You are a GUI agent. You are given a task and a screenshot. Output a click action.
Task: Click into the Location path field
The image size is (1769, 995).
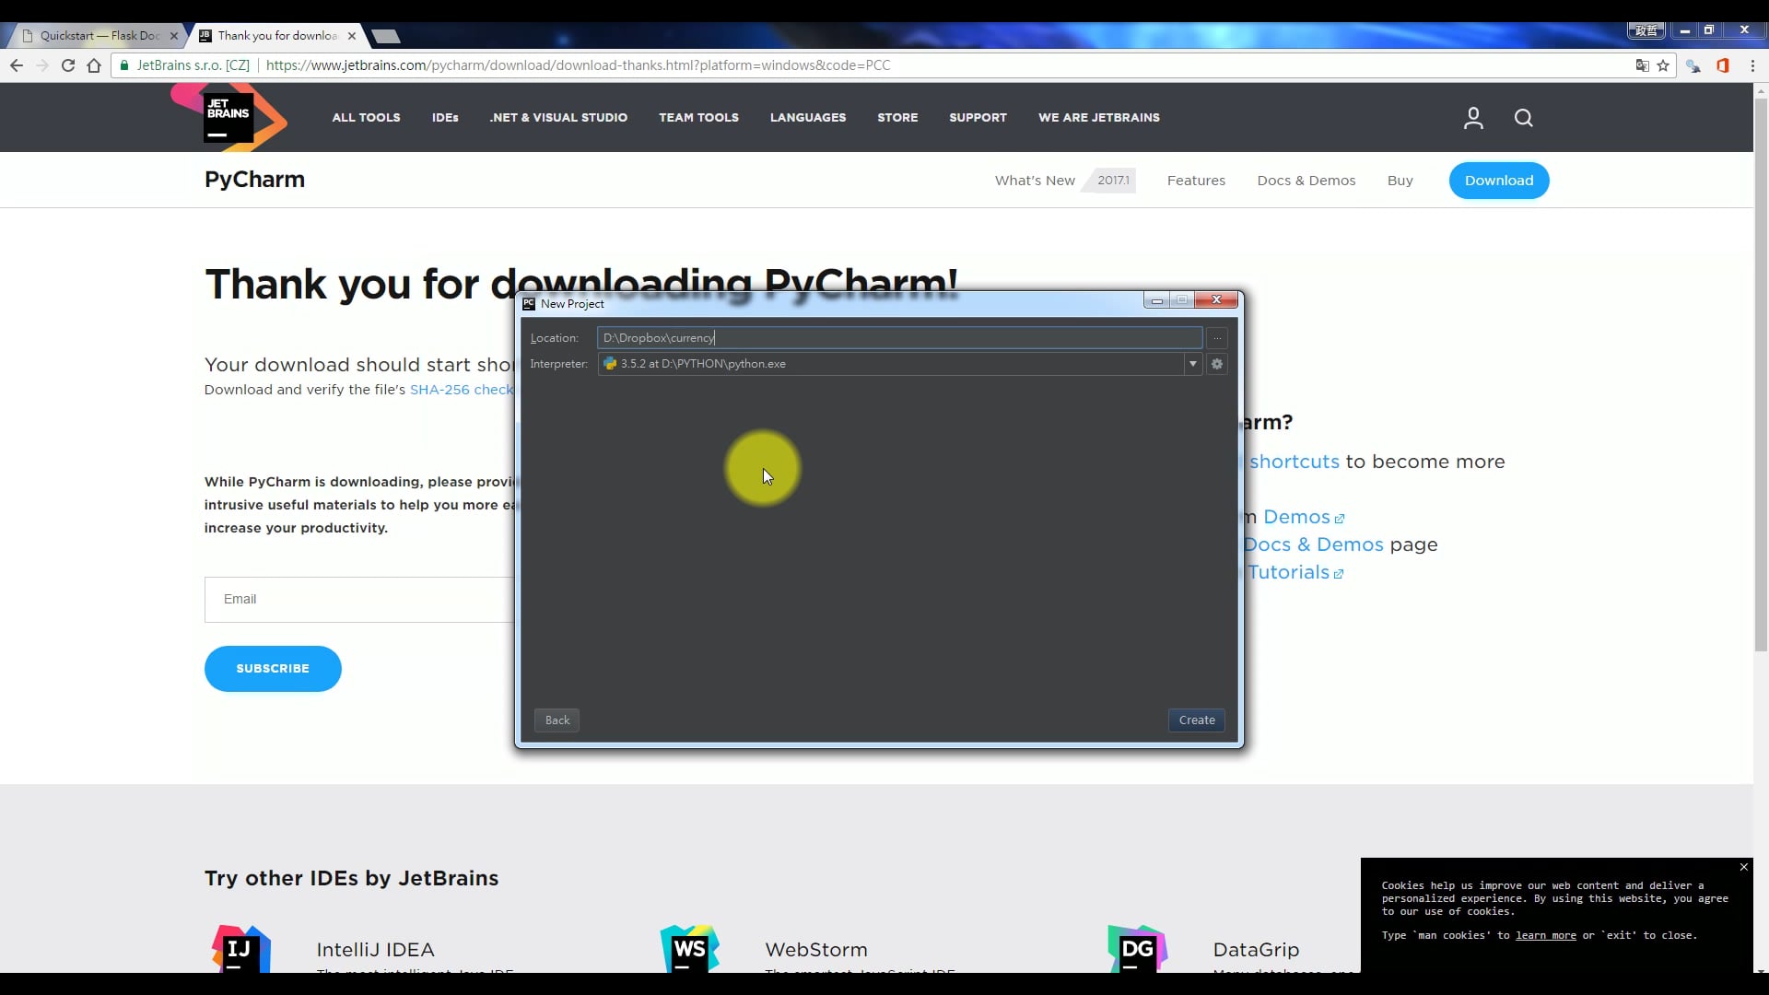(898, 338)
